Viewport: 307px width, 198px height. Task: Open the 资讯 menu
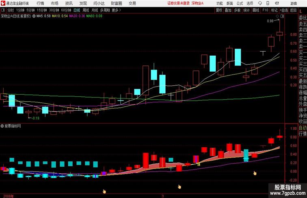pyautogui.click(x=69, y=3)
